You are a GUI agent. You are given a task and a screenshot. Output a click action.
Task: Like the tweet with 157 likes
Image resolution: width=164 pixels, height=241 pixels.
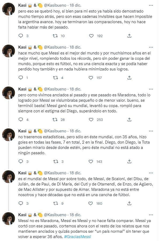pyautogui.click(x=91, y=78)
